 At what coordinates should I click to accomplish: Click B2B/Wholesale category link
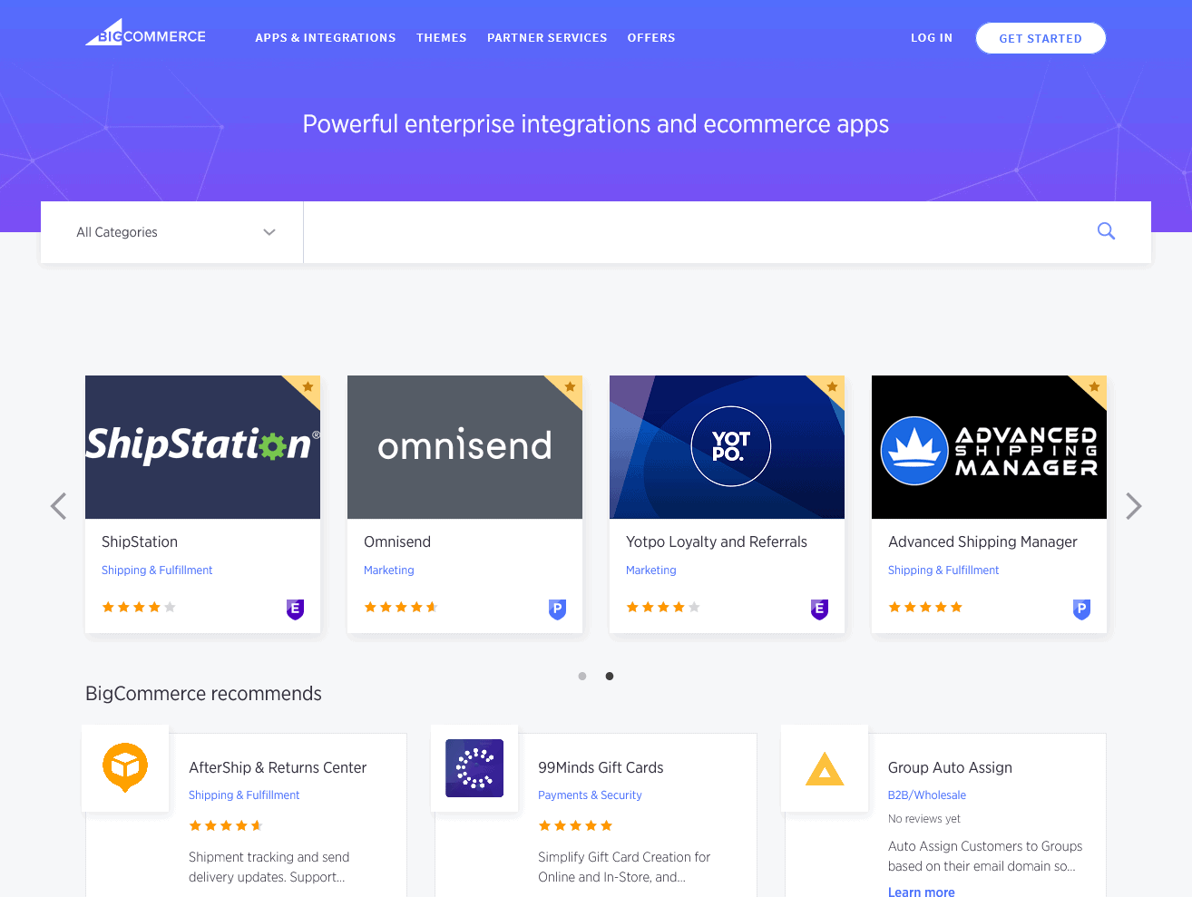927,795
